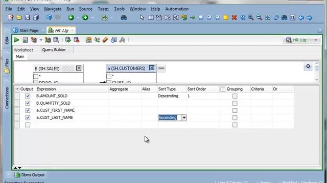
Task: Clear with the eraser pencil icon
Action: [105, 40]
